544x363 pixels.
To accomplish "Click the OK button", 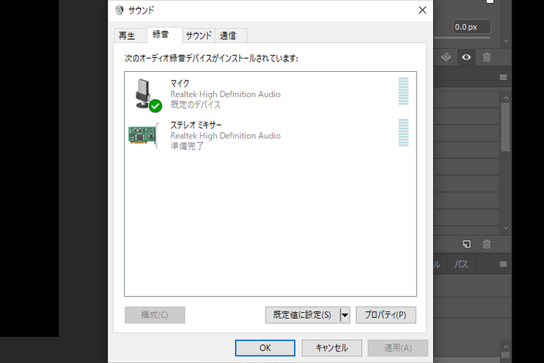I will tap(265, 348).
